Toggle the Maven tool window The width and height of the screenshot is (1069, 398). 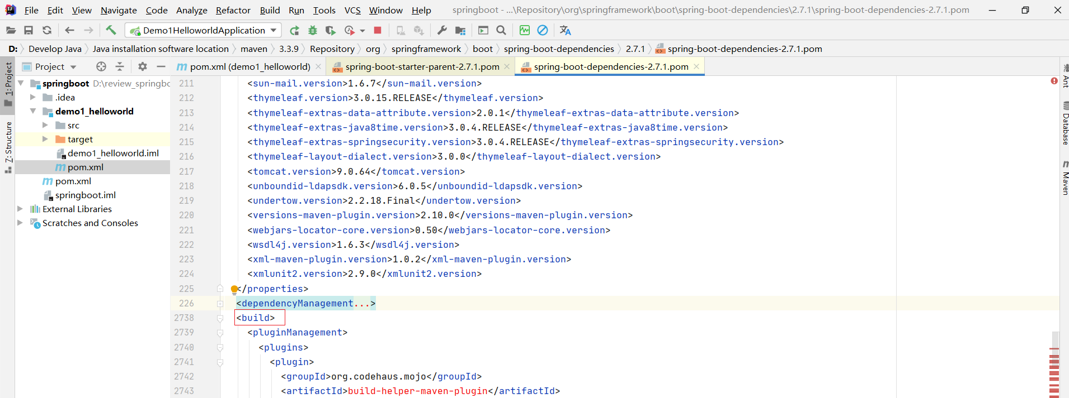tap(1065, 179)
